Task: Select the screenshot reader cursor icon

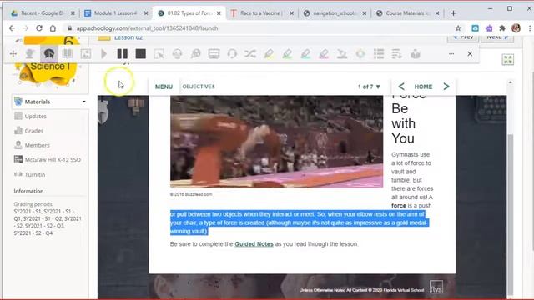Action: pos(159,53)
